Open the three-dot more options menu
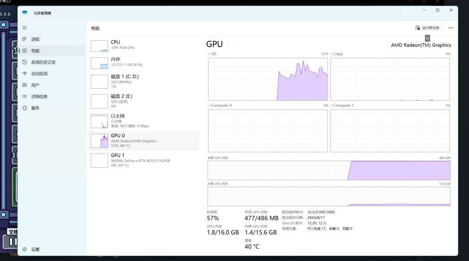 tap(451, 28)
